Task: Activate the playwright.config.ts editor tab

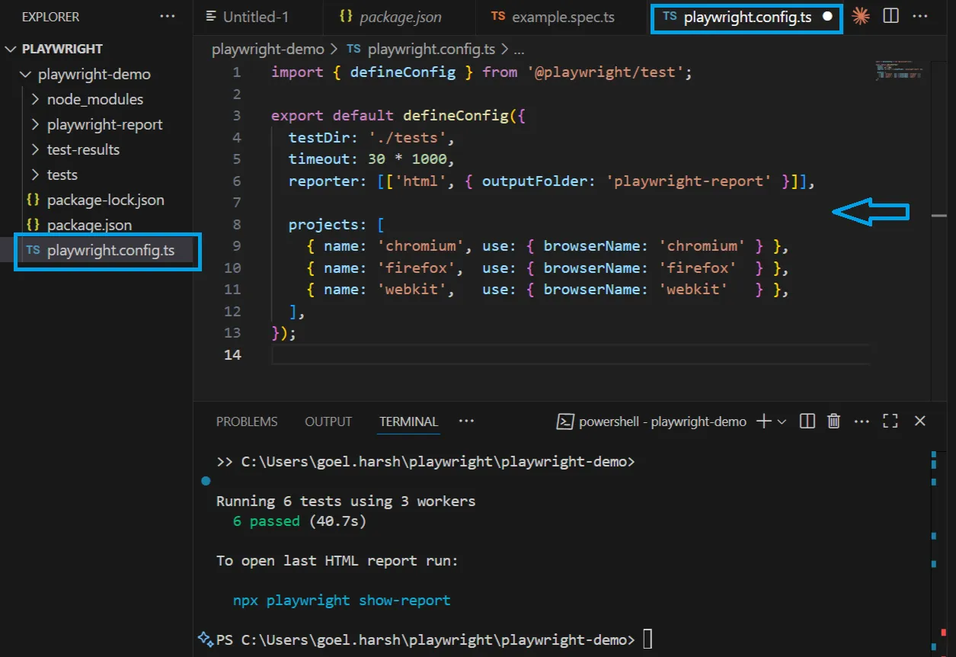Action: (x=747, y=17)
